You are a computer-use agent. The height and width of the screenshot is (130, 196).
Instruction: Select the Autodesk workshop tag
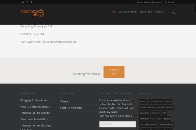[170, 107]
